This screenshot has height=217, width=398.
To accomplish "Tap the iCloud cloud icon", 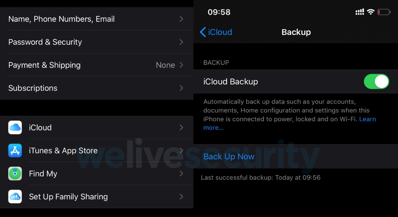I will point(15,127).
